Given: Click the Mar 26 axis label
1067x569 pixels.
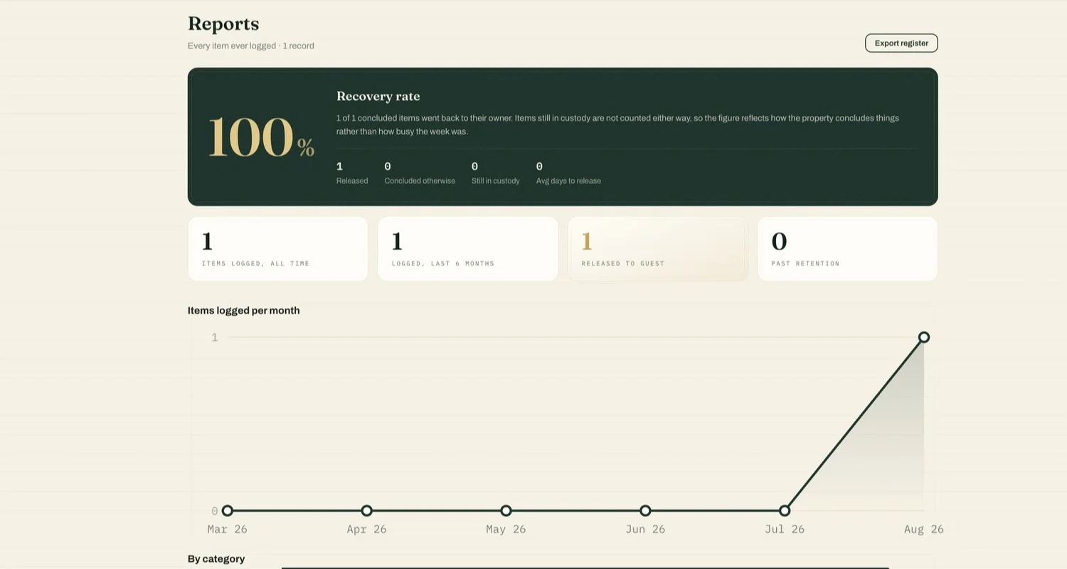Looking at the screenshot, I should pos(228,529).
